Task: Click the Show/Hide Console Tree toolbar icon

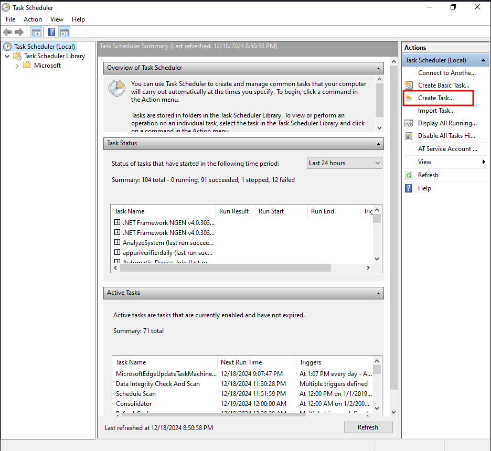Action: coord(36,33)
